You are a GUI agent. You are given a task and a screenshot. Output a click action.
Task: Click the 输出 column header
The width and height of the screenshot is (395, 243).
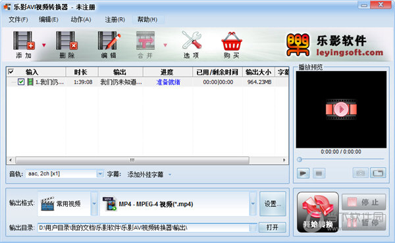[x=120, y=72]
